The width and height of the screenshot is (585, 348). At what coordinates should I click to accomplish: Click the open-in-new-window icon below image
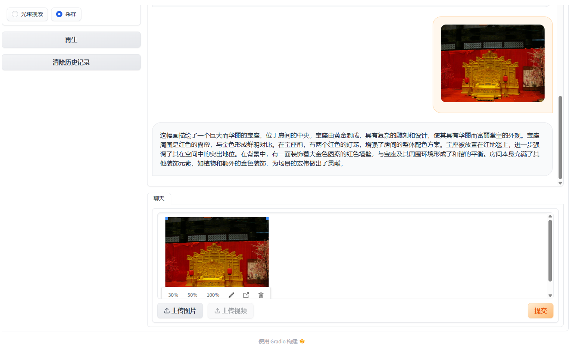(246, 295)
